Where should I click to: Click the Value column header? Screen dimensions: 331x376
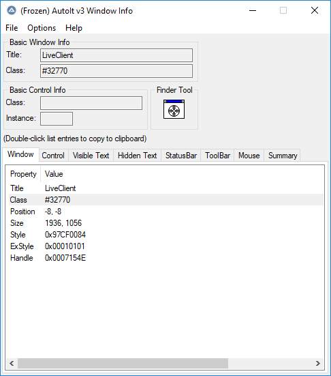[54, 174]
